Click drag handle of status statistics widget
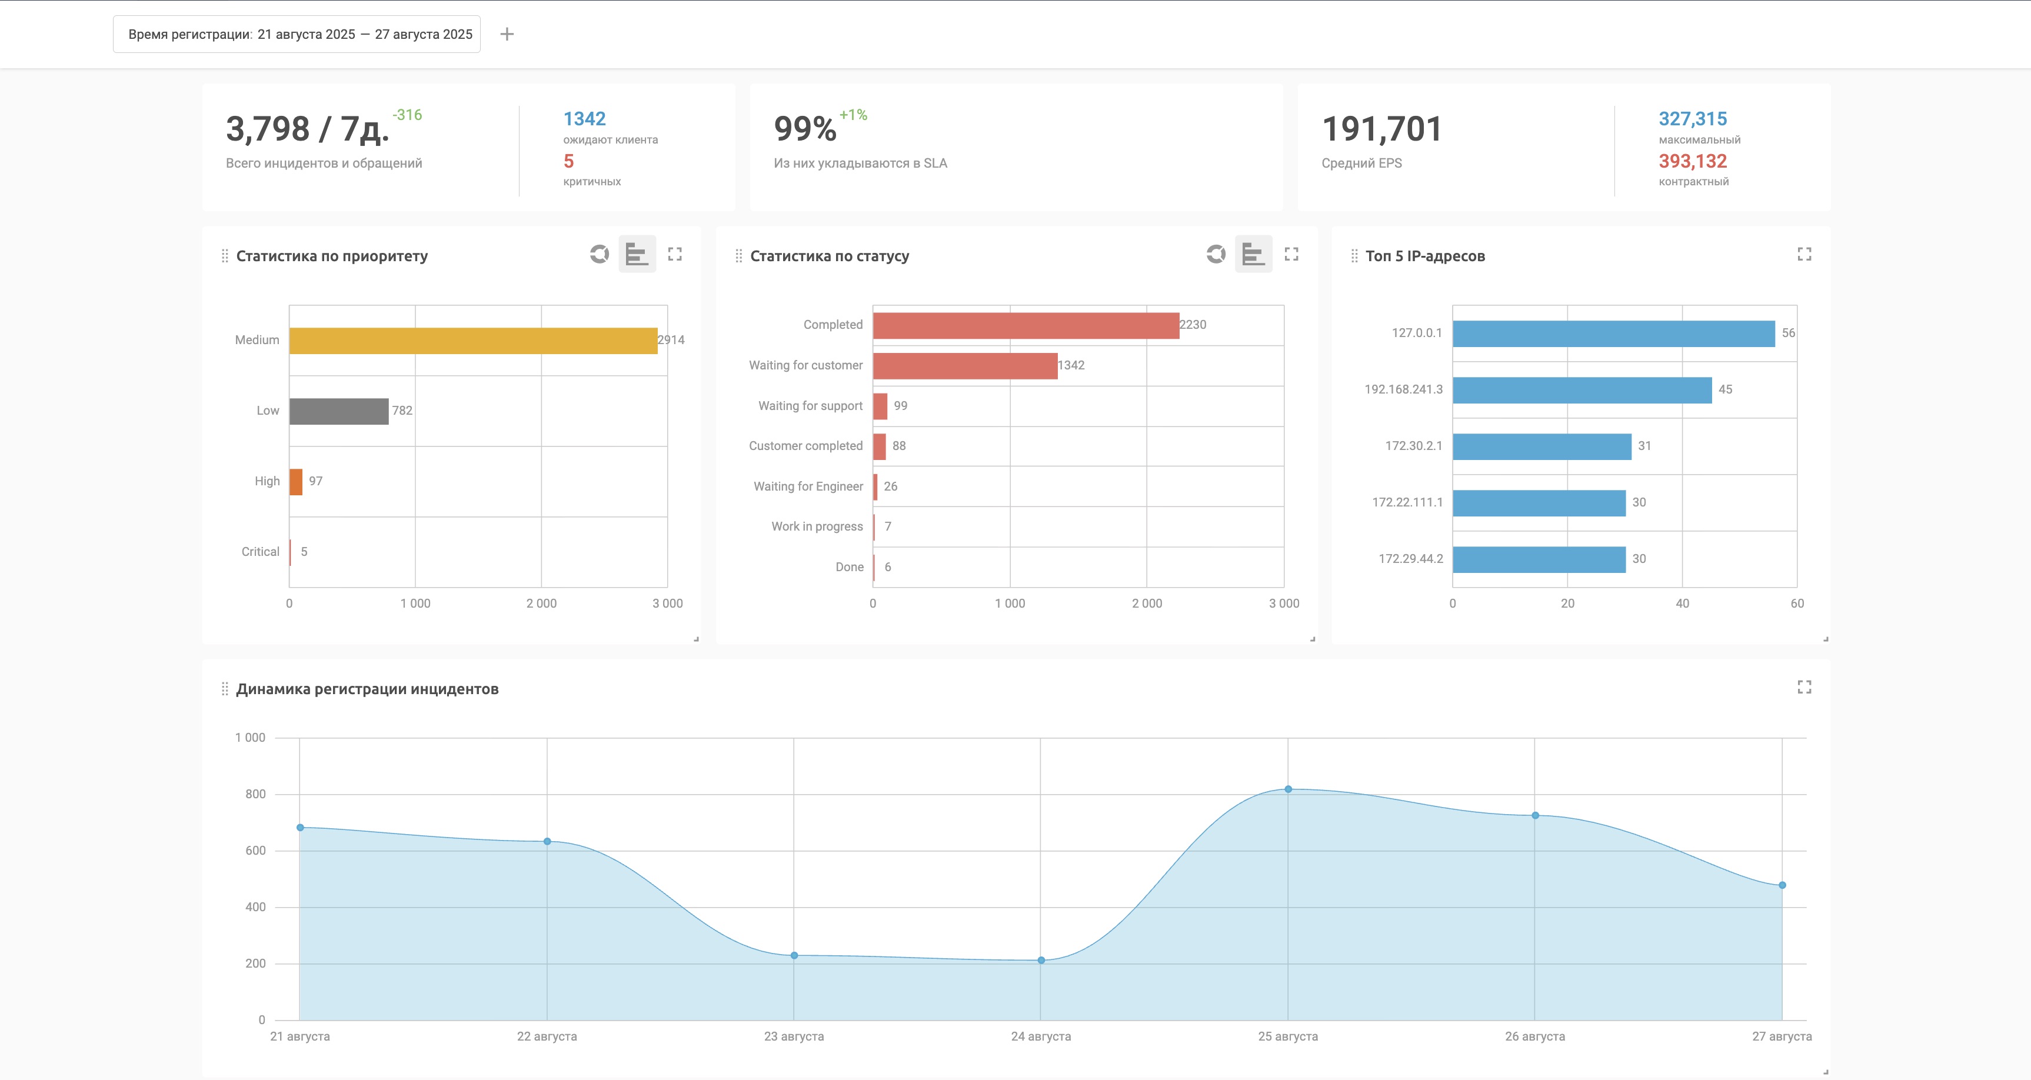 click(739, 256)
